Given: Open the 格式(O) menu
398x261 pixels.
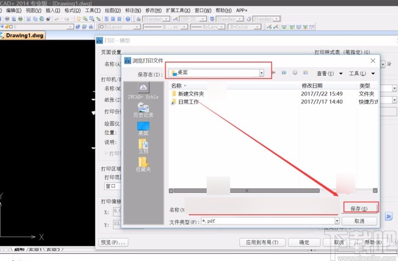Looking at the screenshot, I should 73,10.
